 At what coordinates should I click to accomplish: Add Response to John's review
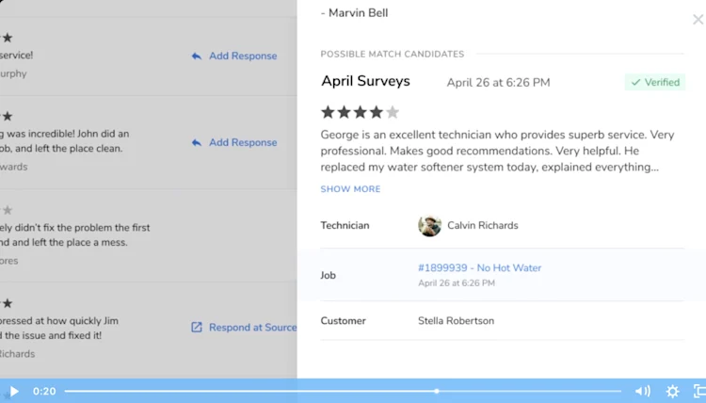pos(243,142)
